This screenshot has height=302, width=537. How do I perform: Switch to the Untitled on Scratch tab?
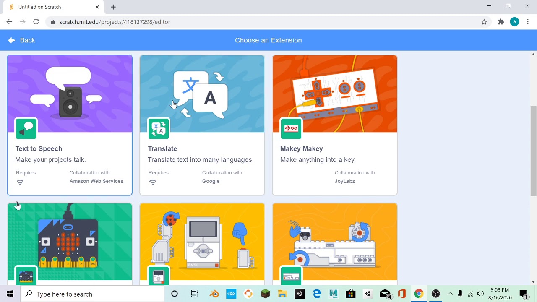54,7
